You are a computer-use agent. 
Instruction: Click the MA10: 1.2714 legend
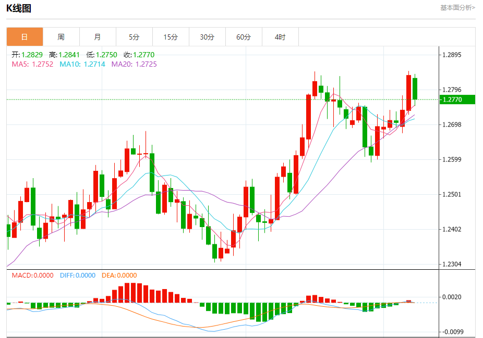(82, 64)
